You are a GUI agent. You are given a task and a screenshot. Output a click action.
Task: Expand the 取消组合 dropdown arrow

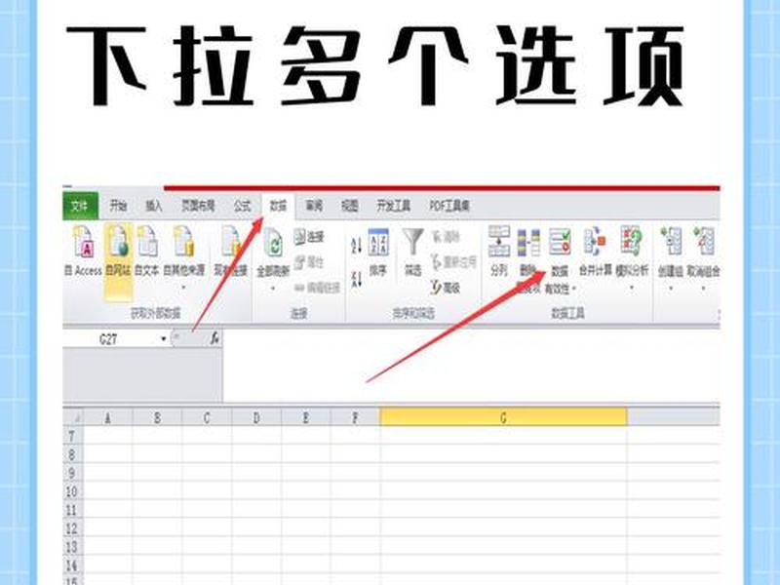(703, 288)
